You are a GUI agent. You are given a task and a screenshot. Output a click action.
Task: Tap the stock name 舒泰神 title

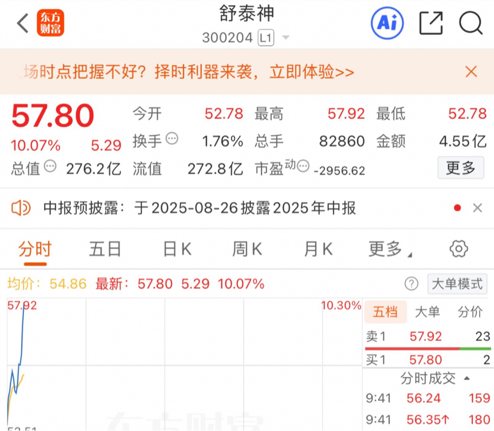point(247,14)
